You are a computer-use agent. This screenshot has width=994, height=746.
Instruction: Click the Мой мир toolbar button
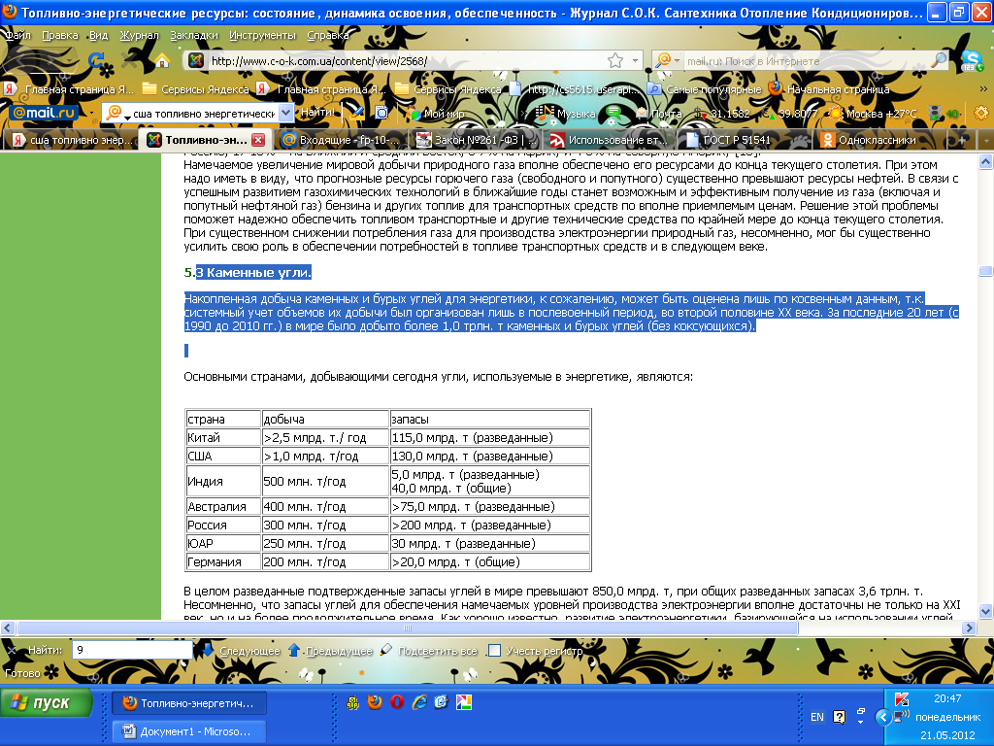point(438,114)
